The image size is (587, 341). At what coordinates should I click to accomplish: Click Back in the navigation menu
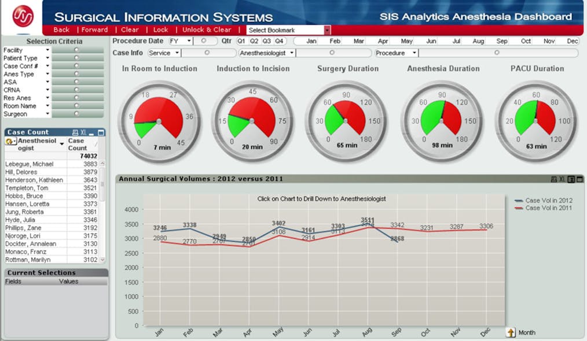click(61, 29)
